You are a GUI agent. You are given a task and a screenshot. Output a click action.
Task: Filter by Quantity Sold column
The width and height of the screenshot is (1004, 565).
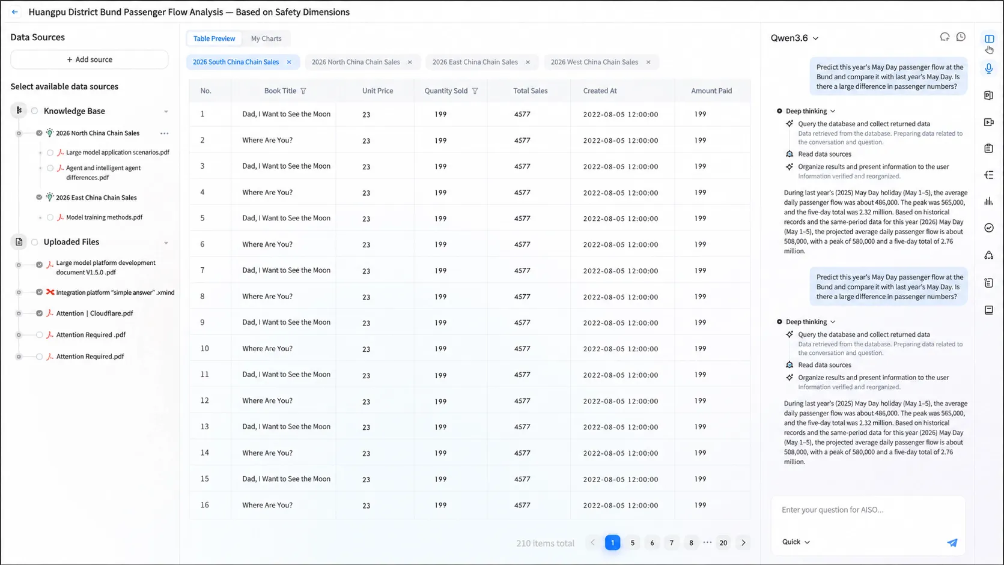click(x=475, y=91)
